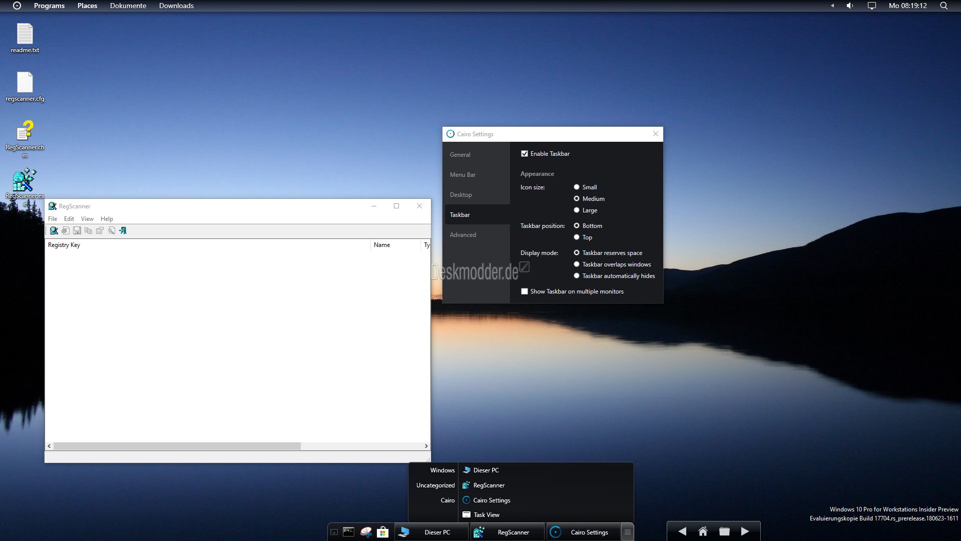
Task: Open the action center icon in menu bar
Action: tap(871, 6)
